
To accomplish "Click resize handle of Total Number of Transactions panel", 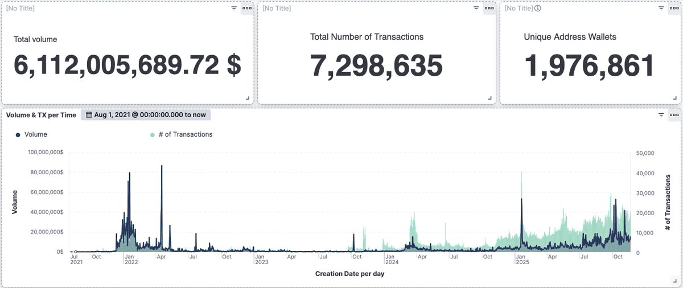I will pyautogui.click(x=490, y=98).
